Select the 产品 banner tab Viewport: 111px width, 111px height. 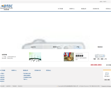click(x=78, y=47)
